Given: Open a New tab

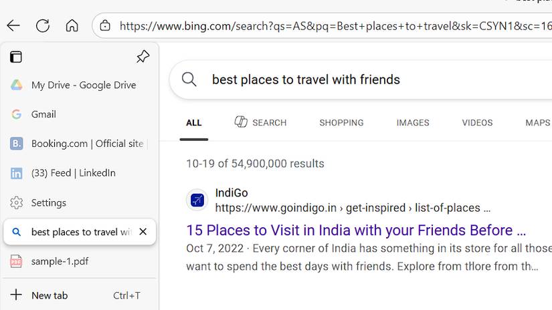Looking at the screenshot, I should point(50,295).
